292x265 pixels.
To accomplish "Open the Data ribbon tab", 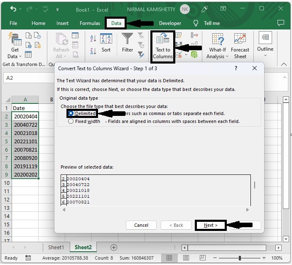I will (116, 23).
